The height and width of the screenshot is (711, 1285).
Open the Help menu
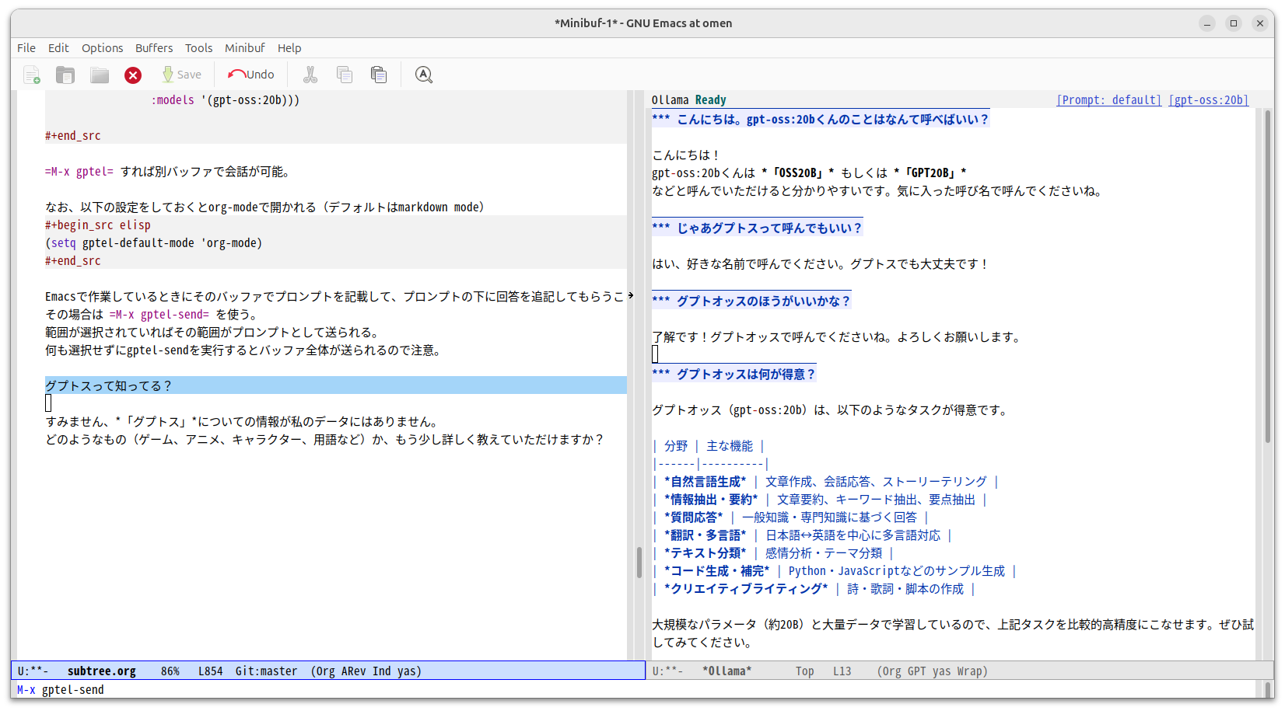click(289, 48)
